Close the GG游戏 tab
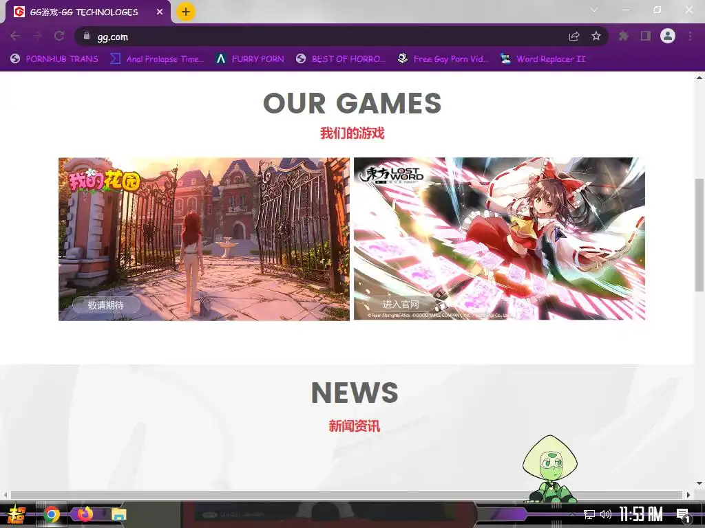This screenshot has height=528, width=705. (160, 12)
